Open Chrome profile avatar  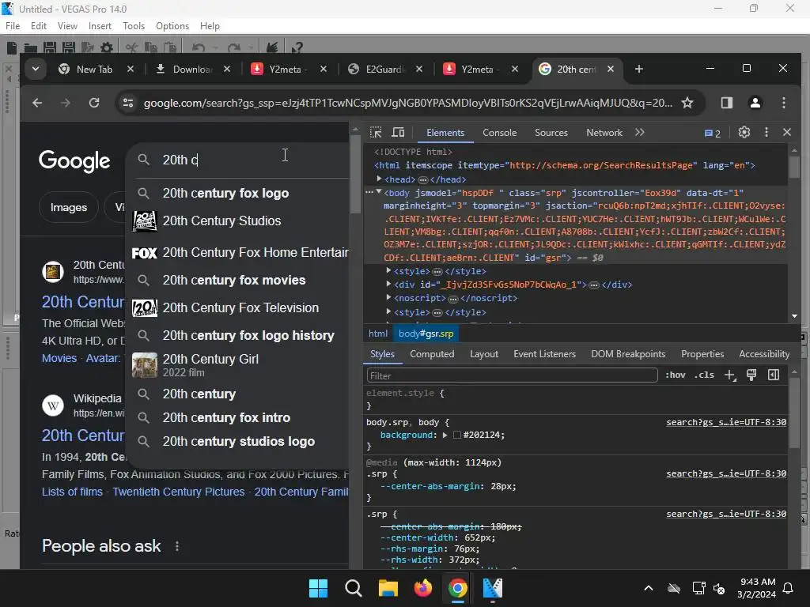point(755,103)
